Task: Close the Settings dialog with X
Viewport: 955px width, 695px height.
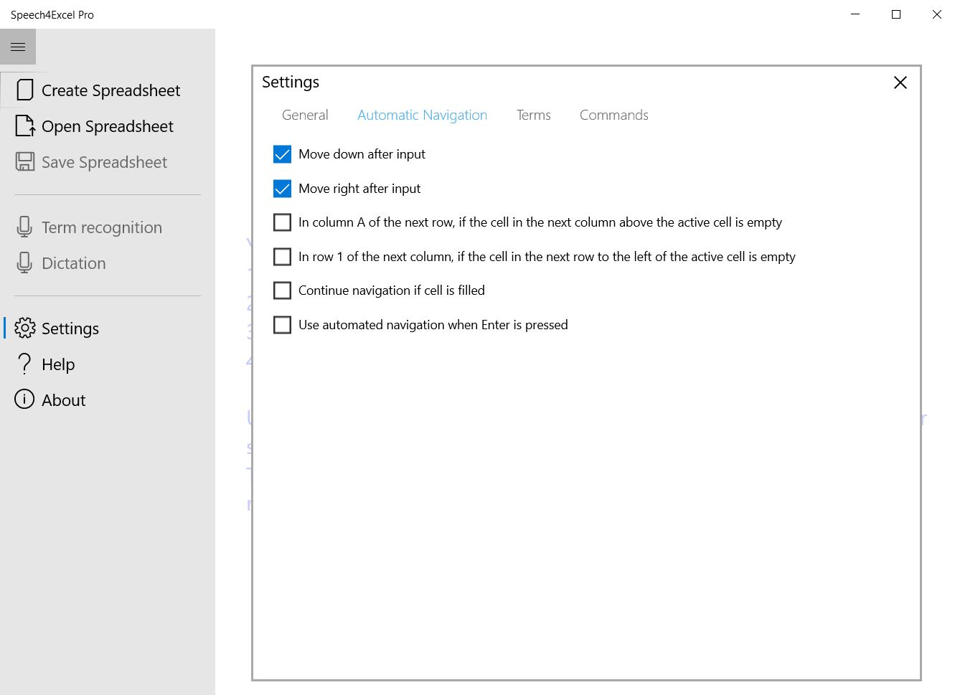Action: [900, 82]
